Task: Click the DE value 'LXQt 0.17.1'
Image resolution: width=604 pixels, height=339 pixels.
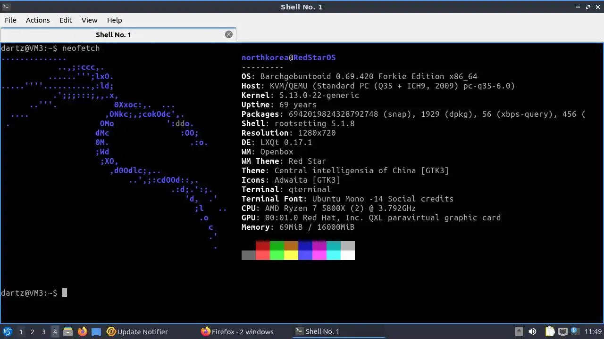Action: (x=286, y=142)
